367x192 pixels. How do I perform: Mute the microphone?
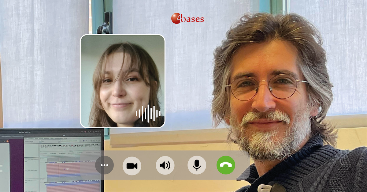coord(197,165)
